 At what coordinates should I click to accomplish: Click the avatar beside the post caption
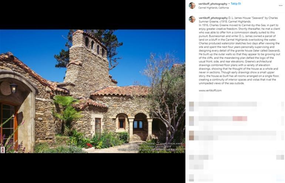pos(192,19)
